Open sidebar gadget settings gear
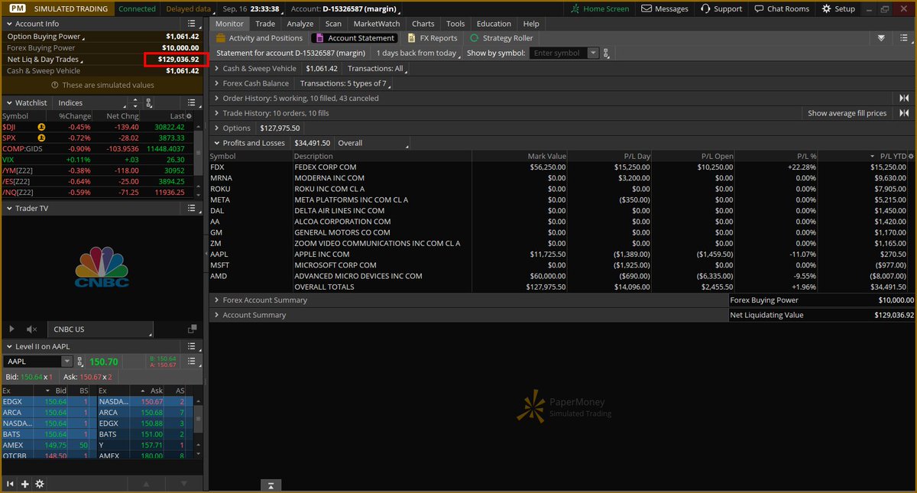This screenshot has width=917, height=493. point(40,484)
